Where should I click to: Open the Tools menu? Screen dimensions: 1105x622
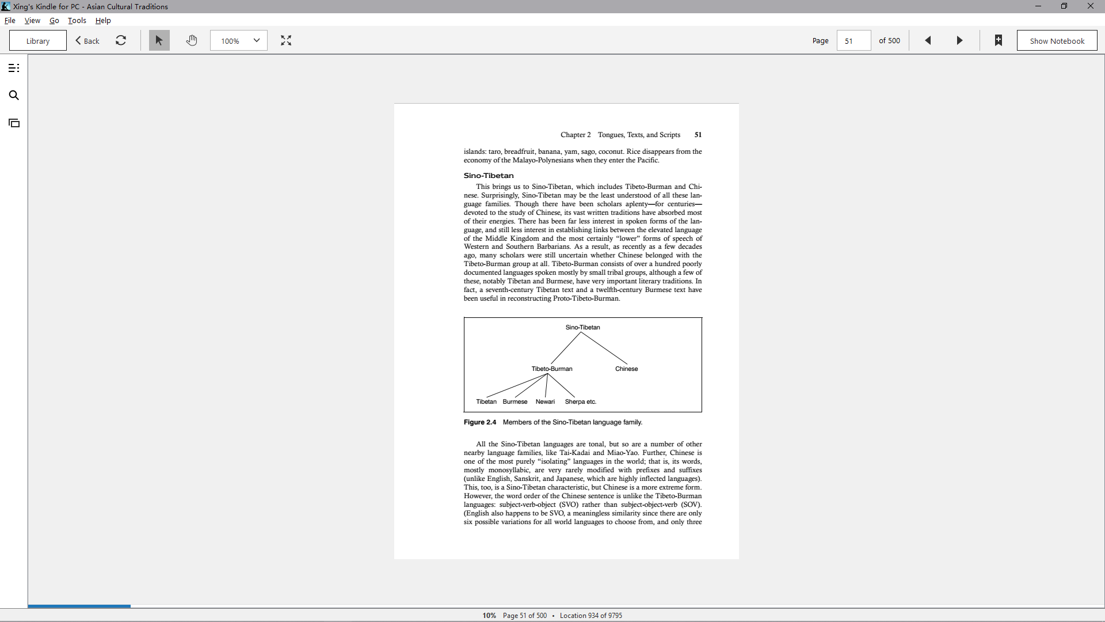coord(77,20)
